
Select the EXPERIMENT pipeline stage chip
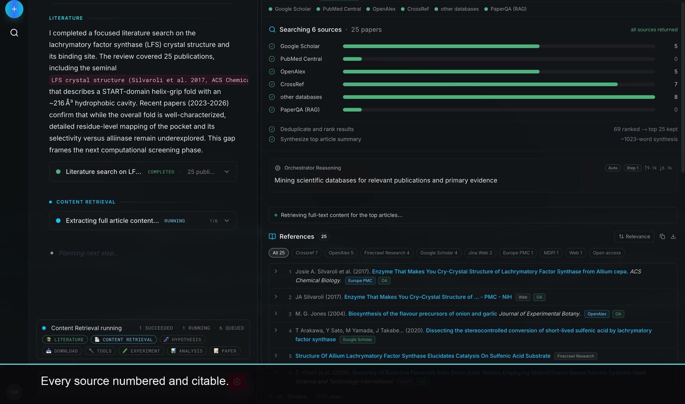pyautogui.click(x=141, y=351)
